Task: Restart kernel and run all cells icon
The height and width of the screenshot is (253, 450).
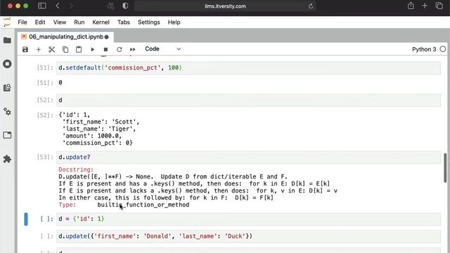Action: click(x=132, y=49)
